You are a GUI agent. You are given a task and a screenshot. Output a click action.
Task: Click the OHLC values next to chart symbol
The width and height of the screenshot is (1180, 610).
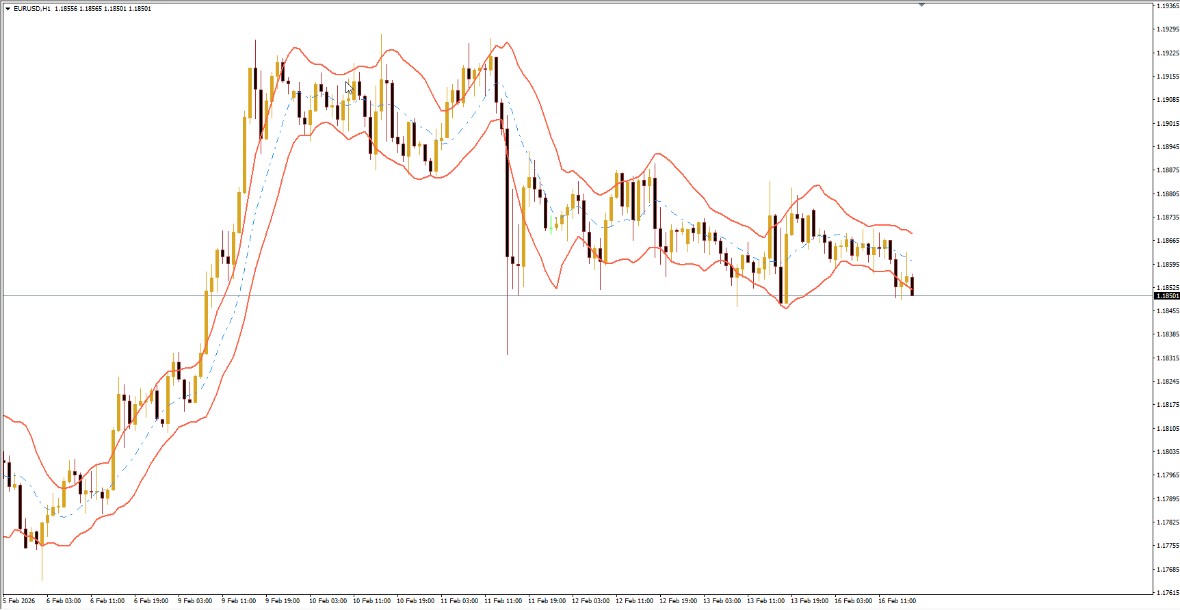coord(103,9)
